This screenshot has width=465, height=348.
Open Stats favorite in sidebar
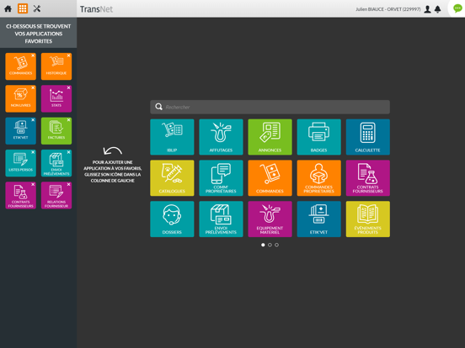[x=56, y=98]
